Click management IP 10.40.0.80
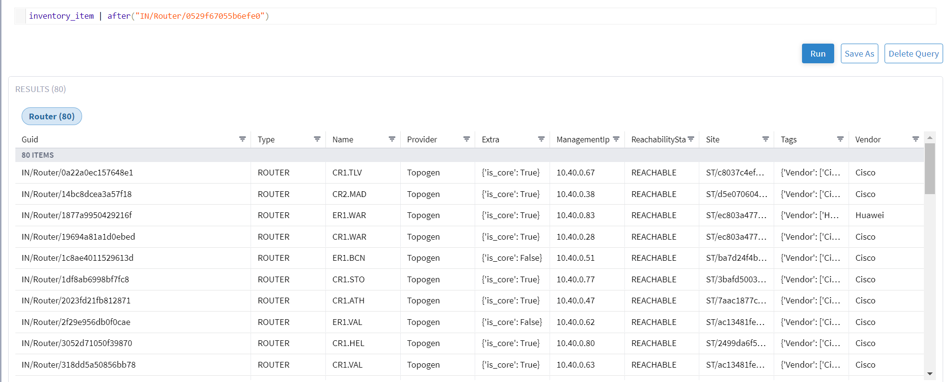 575,343
